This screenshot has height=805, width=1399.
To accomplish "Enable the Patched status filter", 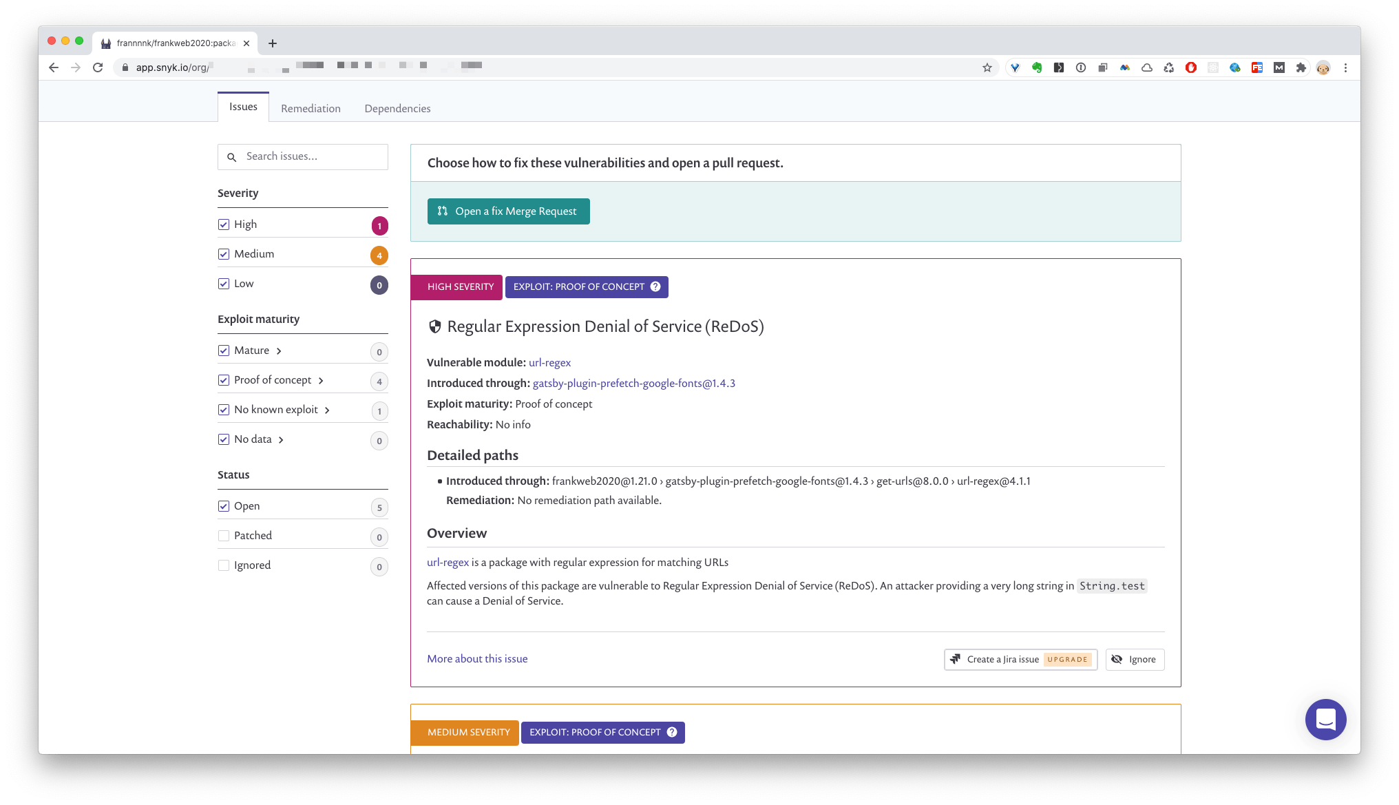I will coord(224,536).
